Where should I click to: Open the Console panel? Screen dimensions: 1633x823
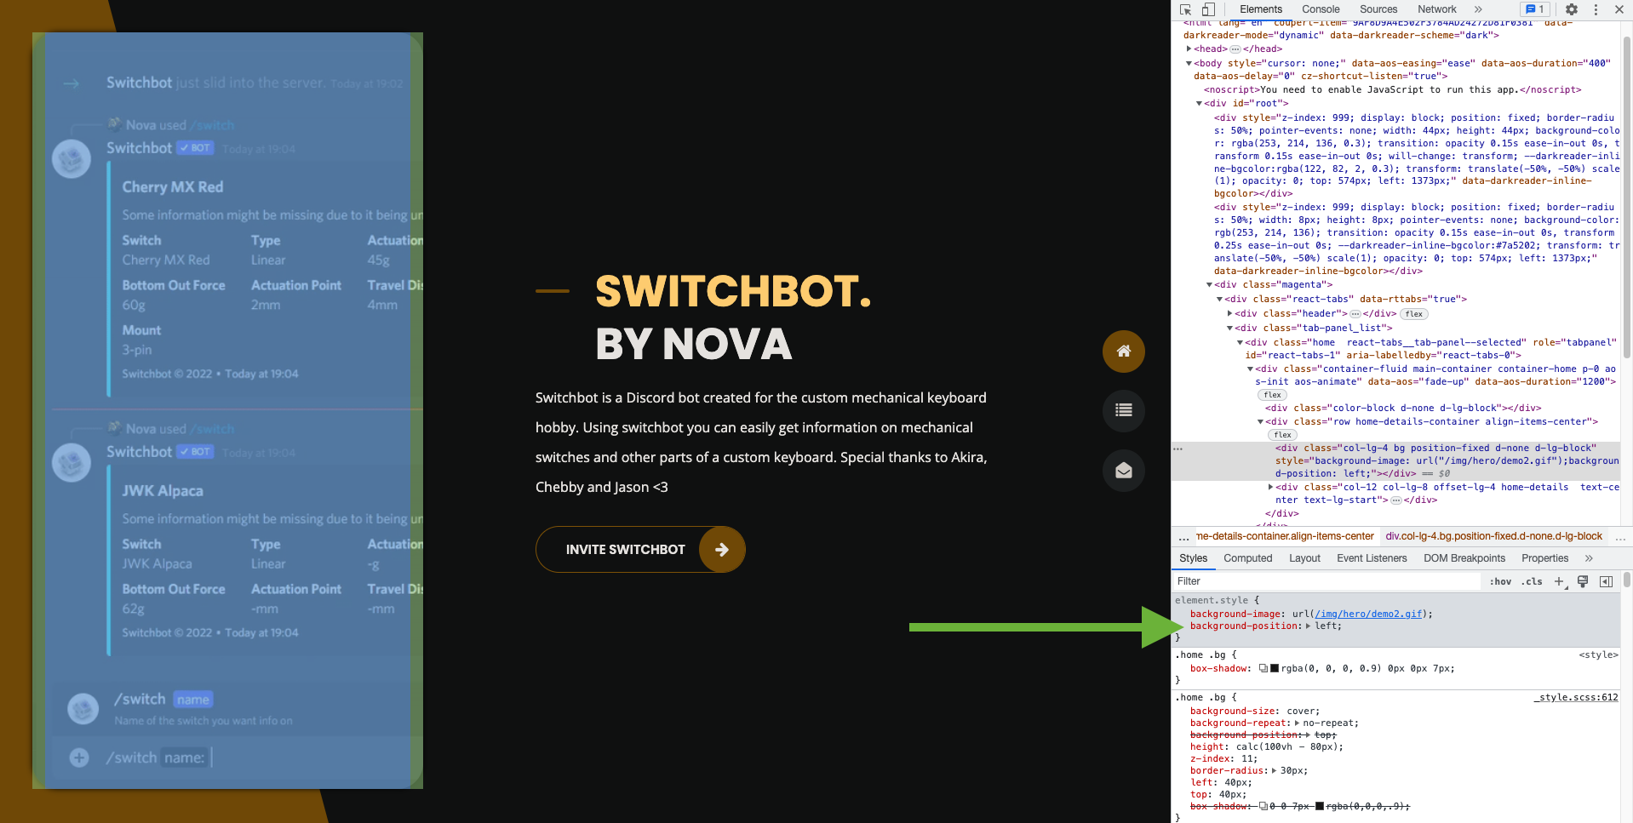(x=1320, y=9)
